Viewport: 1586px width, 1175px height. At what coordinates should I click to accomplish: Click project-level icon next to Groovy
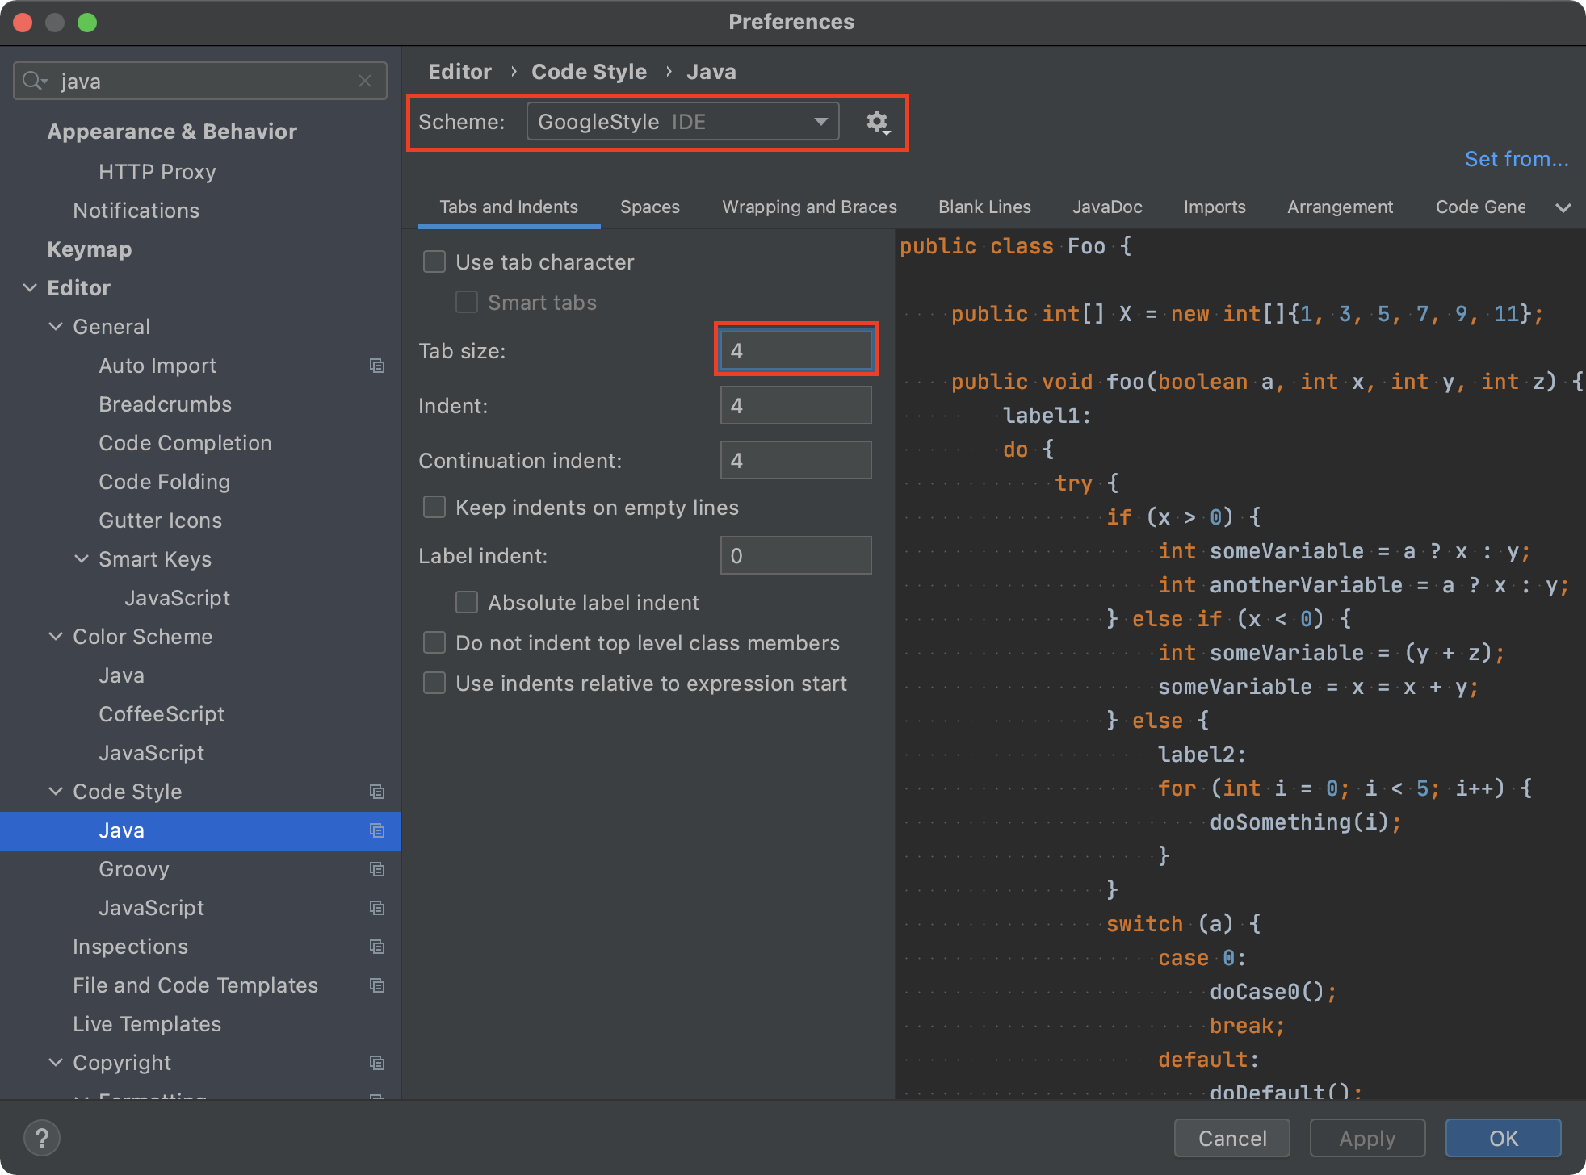377,869
